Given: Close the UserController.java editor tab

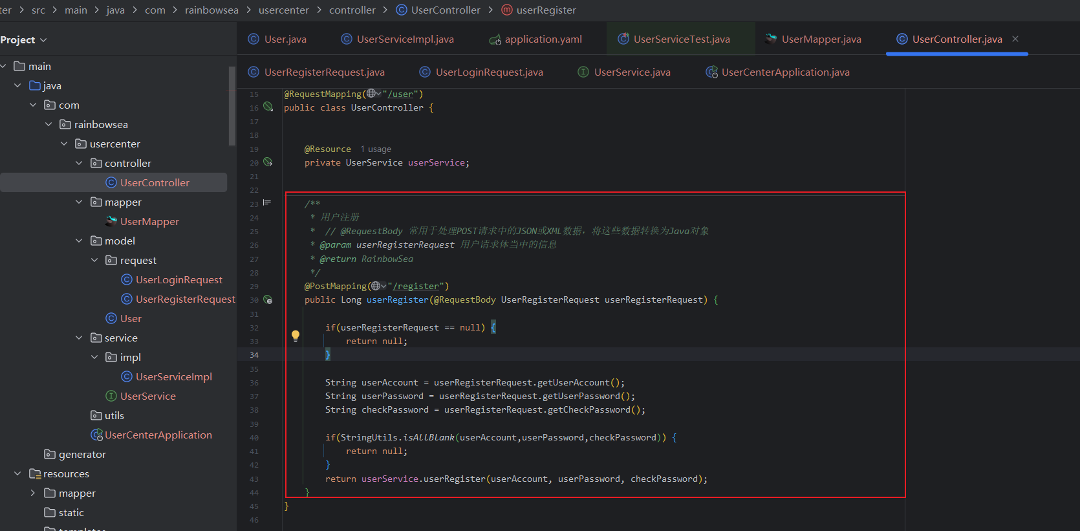Looking at the screenshot, I should click(x=1015, y=39).
